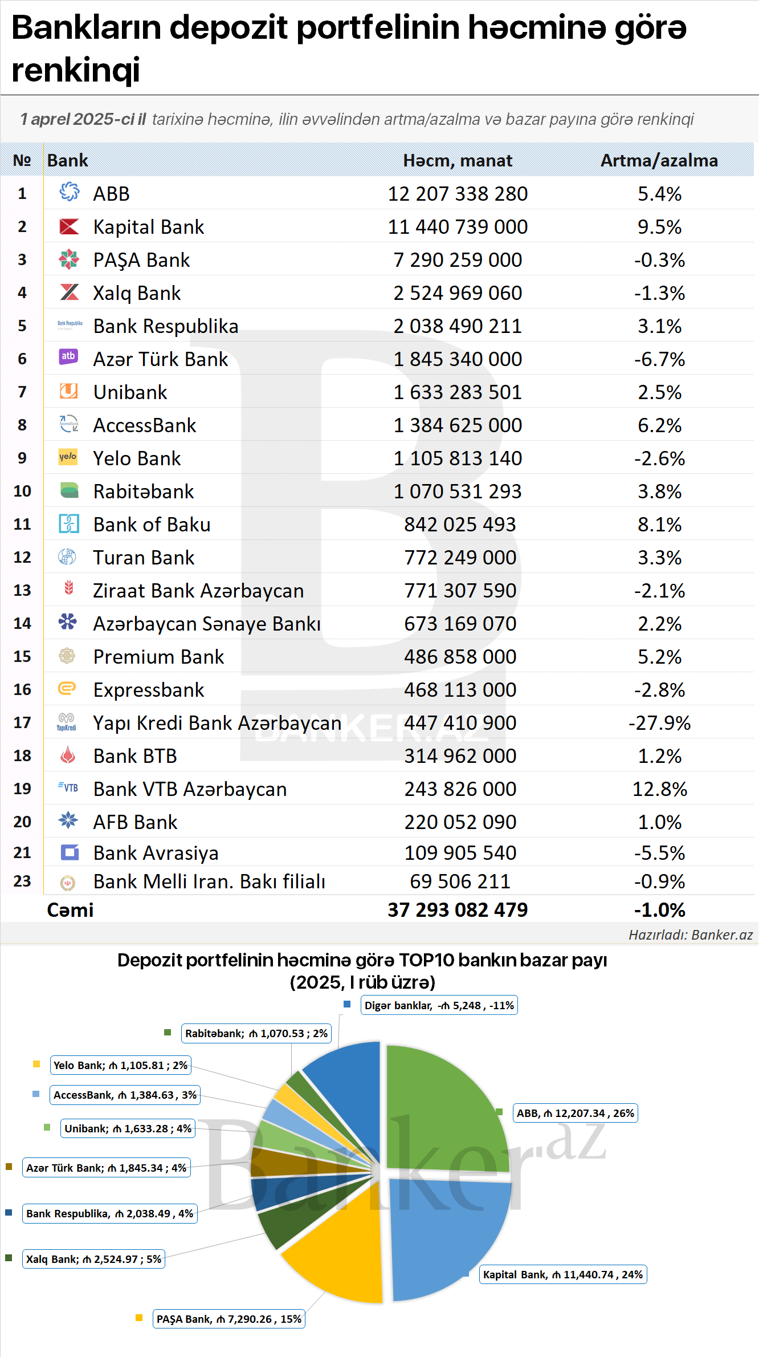Click the Yelo Bank yellow legend marker
The height and width of the screenshot is (1357, 759).
click(36, 1064)
